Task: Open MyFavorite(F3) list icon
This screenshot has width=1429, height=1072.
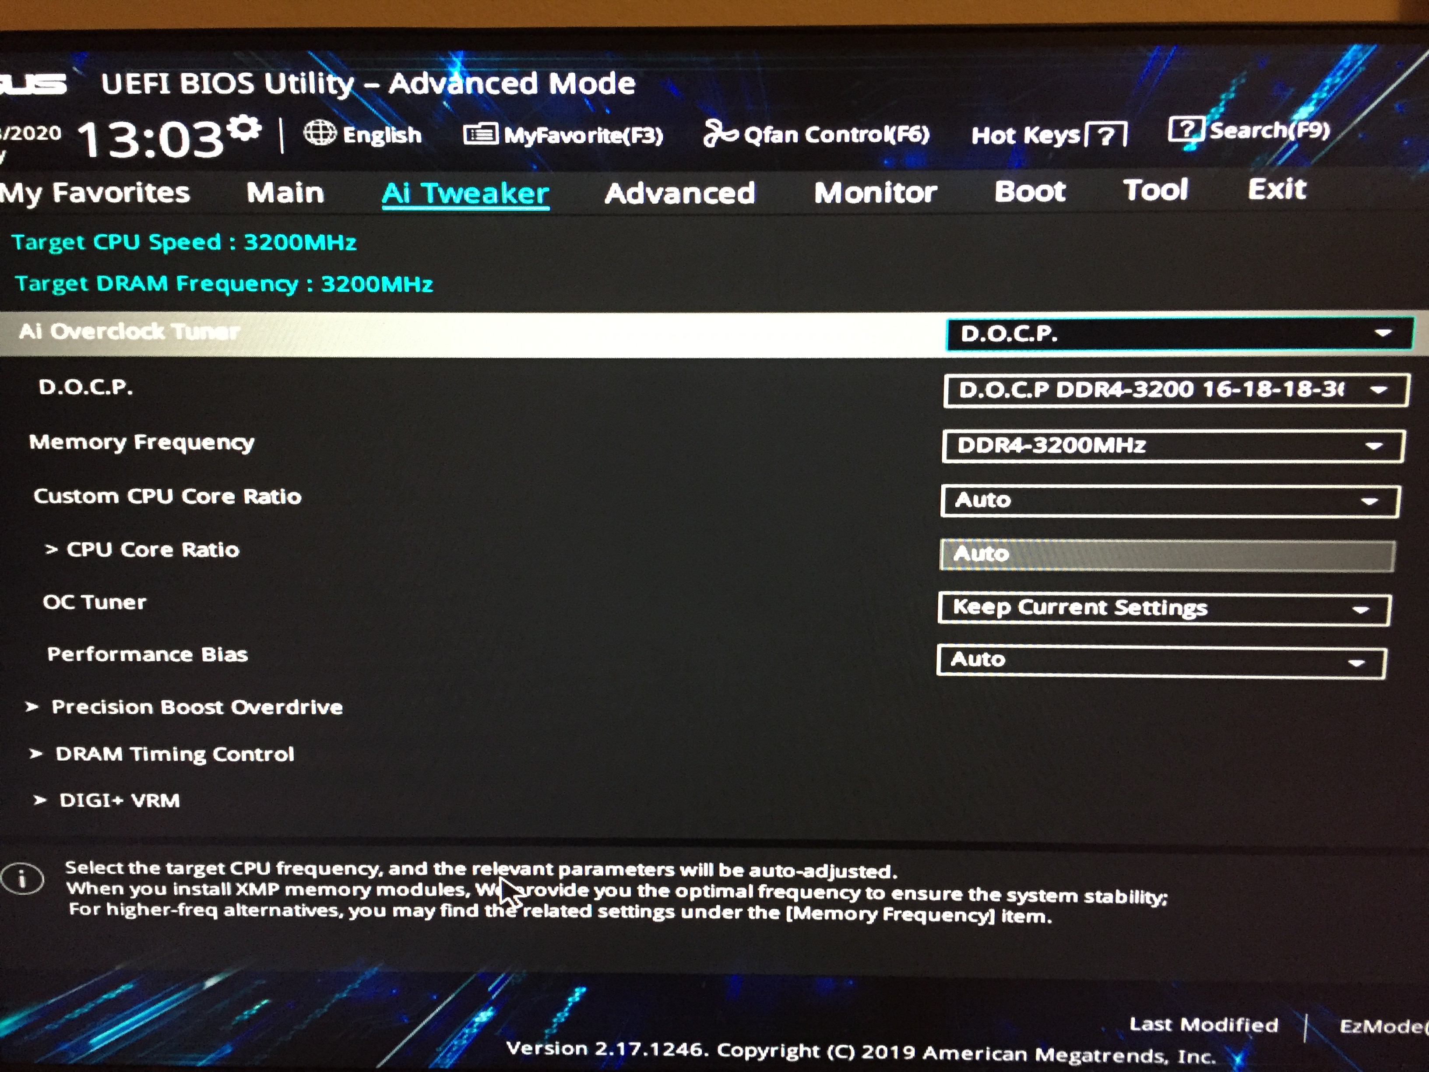Action: click(480, 134)
